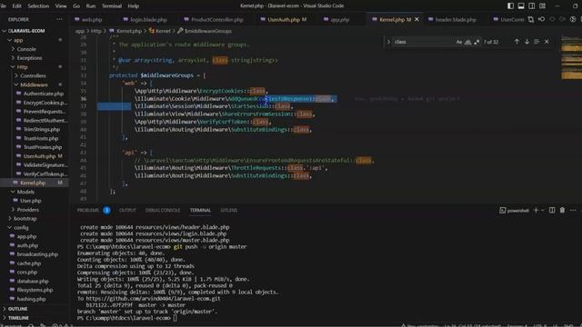Open the compare changes editor icon
The image size is (582, 327).
tap(531, 19)
